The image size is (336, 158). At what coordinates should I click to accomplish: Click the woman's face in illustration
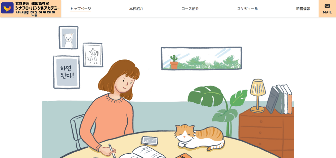(126, 84)
